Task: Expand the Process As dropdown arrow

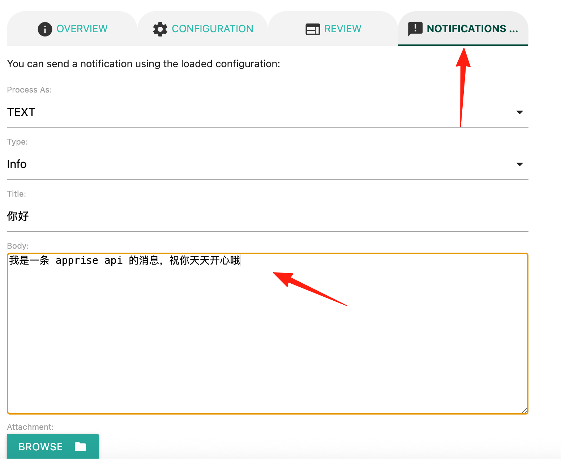Action: (x=520, y=112)
